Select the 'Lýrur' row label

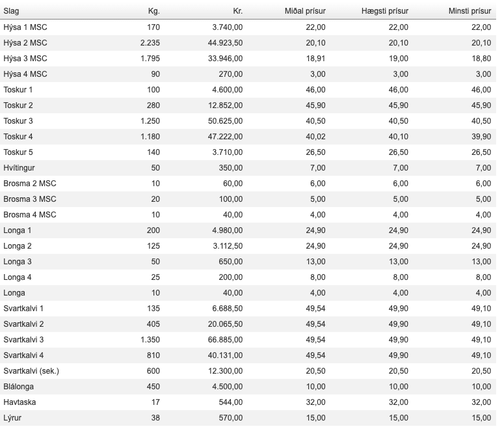coord(14,418)
